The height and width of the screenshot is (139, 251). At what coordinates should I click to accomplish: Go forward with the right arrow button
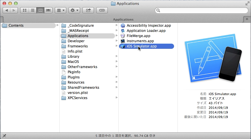pos(14,10)
